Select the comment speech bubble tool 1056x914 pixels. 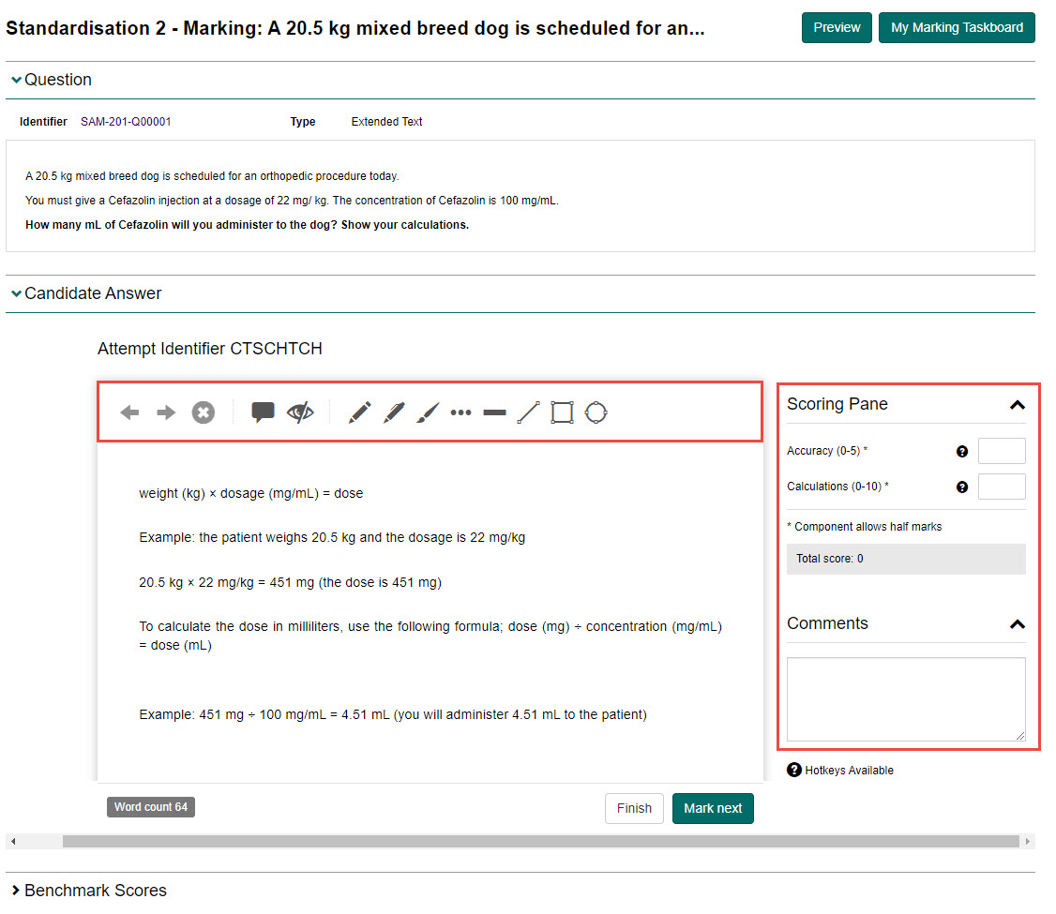tap(264, 412)
